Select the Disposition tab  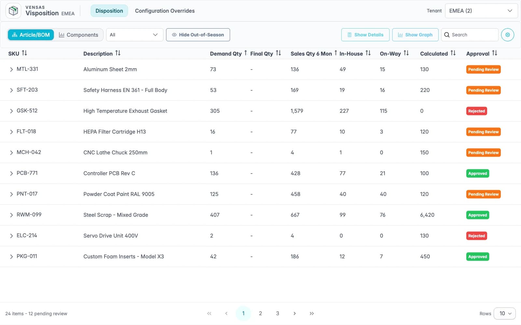coord(109,11)
